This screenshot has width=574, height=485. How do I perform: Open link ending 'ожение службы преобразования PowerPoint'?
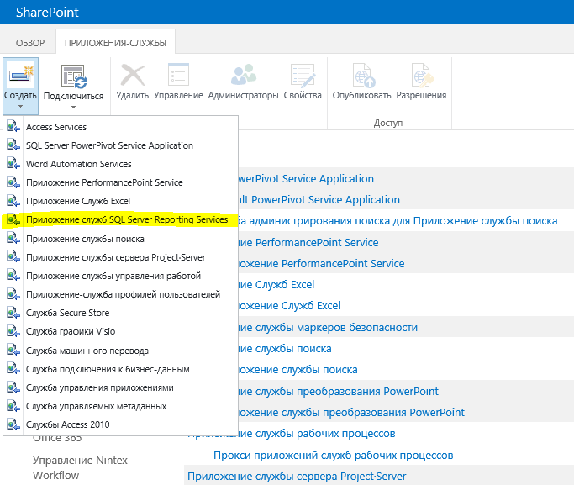[x=351, y=413]
